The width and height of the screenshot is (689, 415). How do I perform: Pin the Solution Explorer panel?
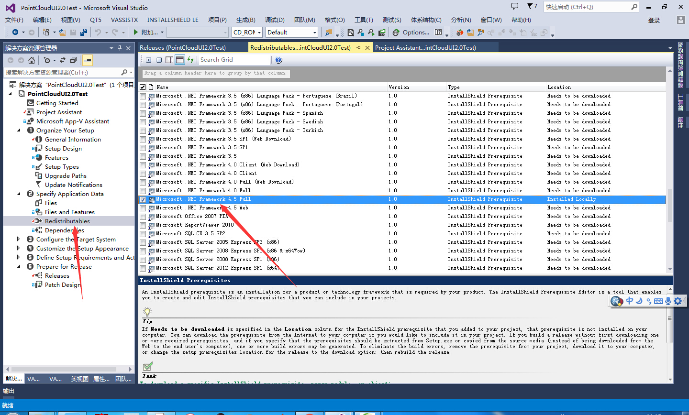click(x=120, y=48)
